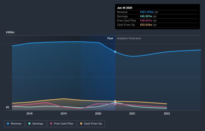Click the Past section label
Image resolution: width=205 pixels, height=131 pixels.
coord(110,38)
